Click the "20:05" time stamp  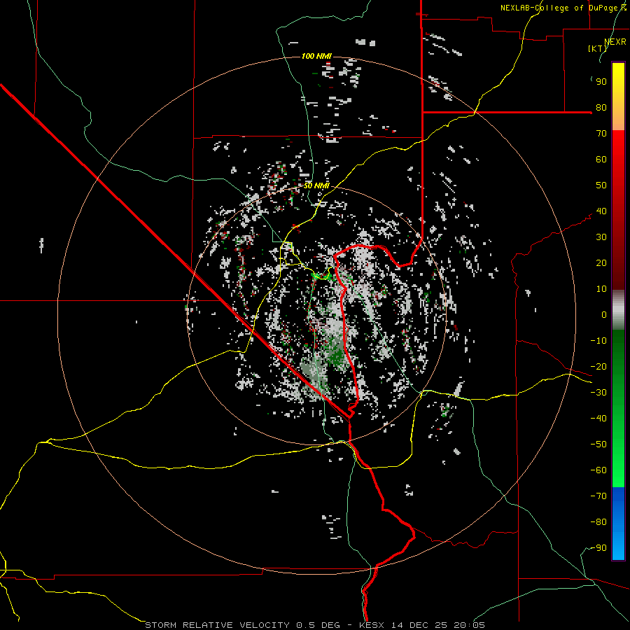pyautogui.click(x=469, y=625)
